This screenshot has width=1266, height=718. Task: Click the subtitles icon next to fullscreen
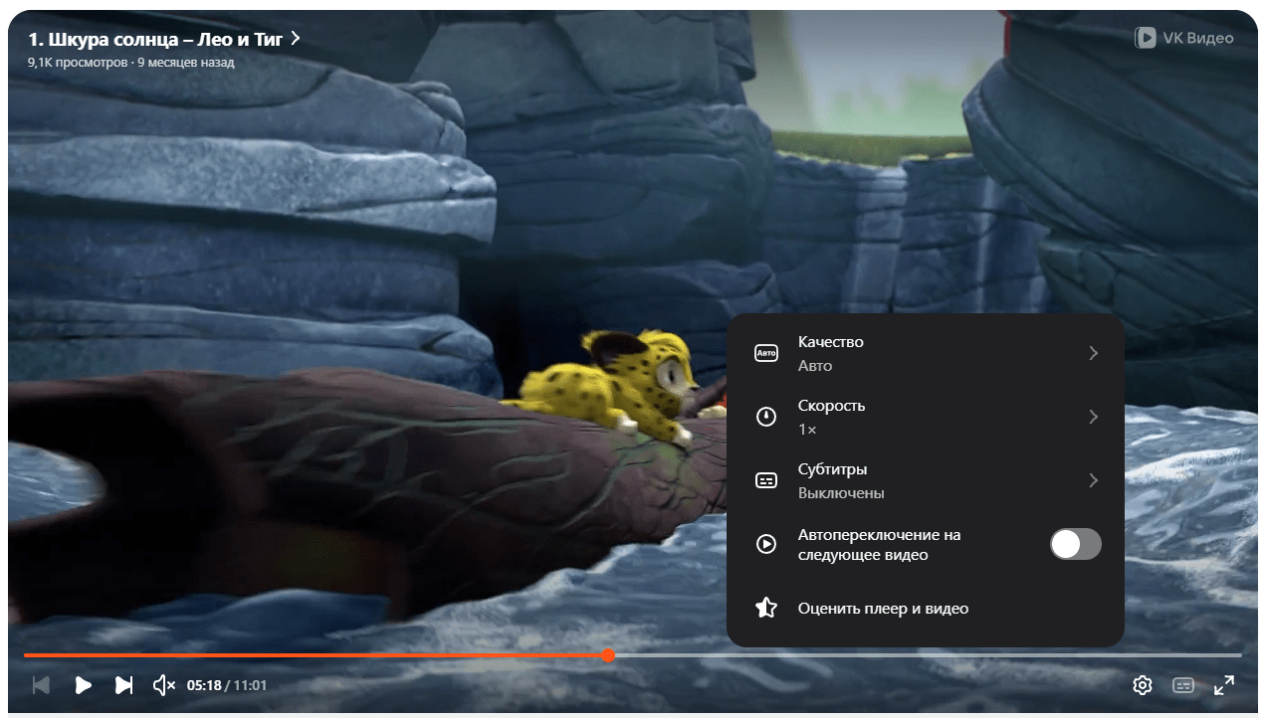(x=1183, y=685)
